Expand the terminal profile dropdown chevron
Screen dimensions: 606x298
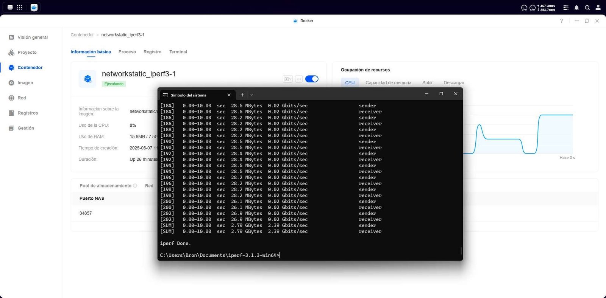point(252,95)
